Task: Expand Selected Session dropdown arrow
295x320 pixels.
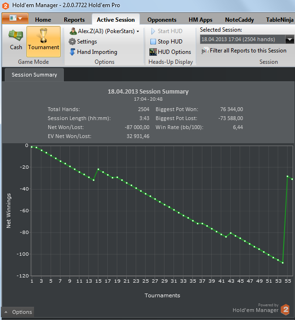Action: (x=289, y=39)
